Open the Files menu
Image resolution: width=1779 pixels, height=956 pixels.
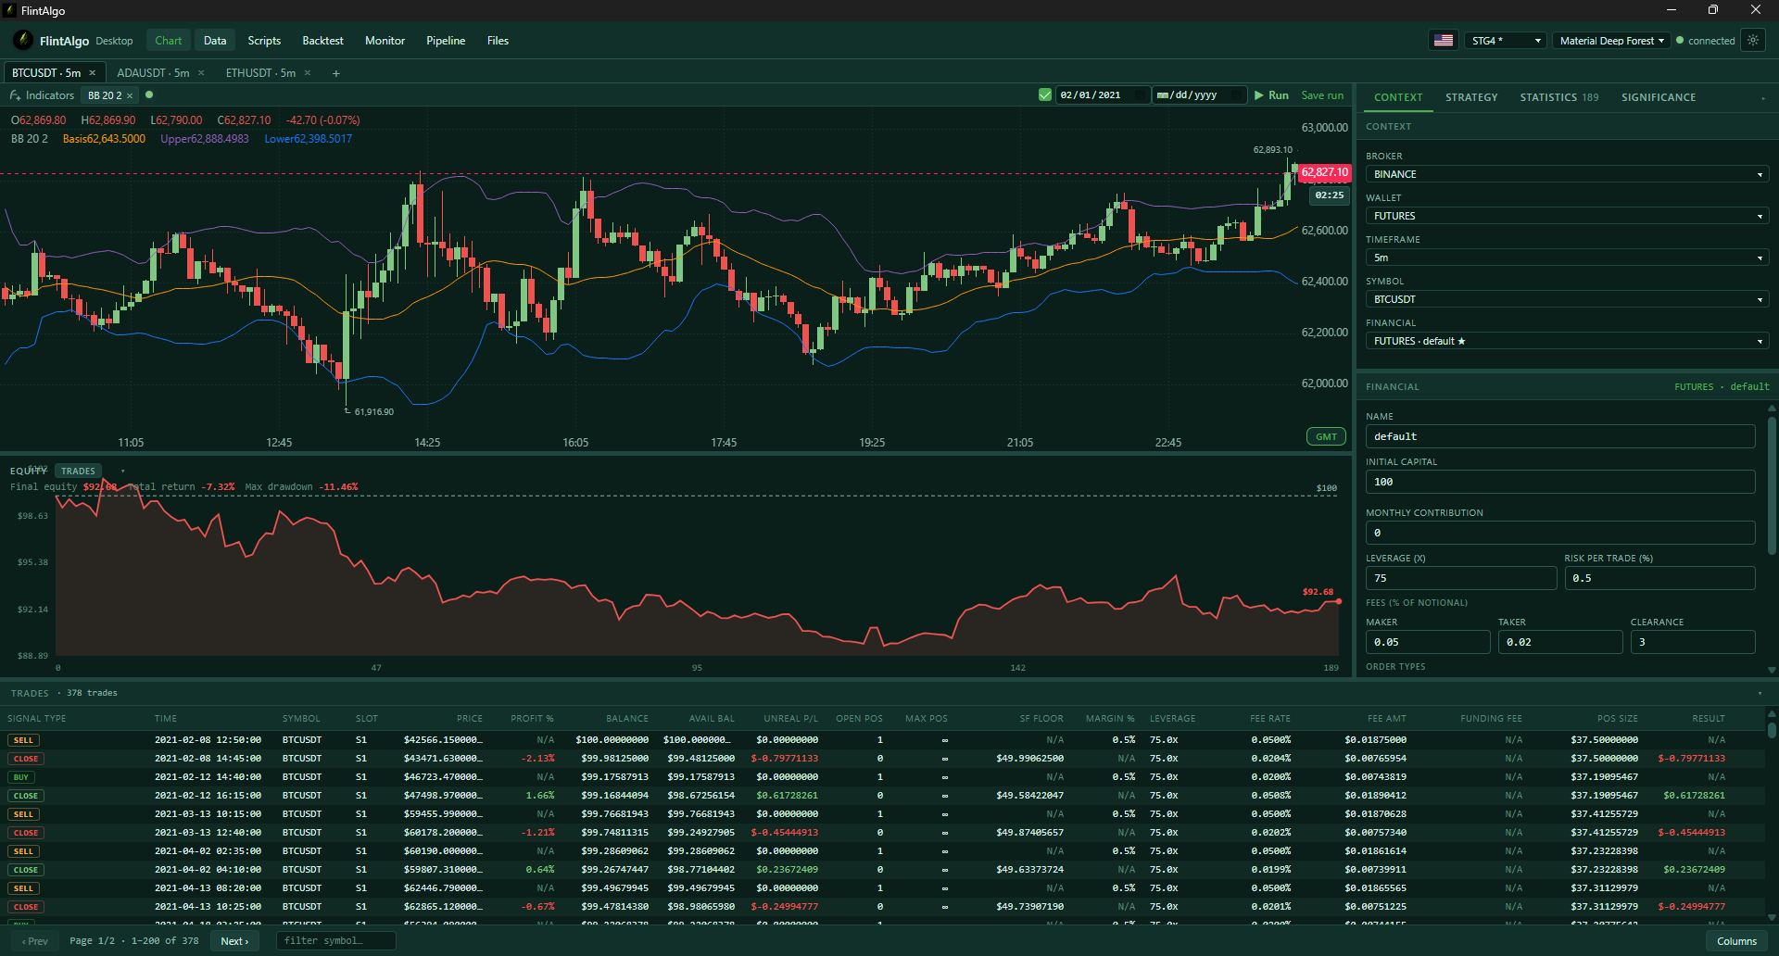pos(498,41)
